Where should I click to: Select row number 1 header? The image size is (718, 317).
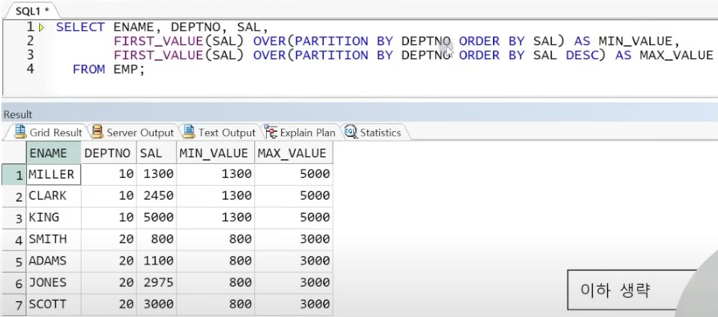13,175
